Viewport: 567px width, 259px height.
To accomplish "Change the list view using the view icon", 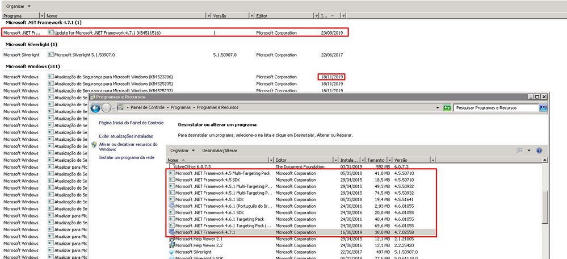I will (520, 151).
